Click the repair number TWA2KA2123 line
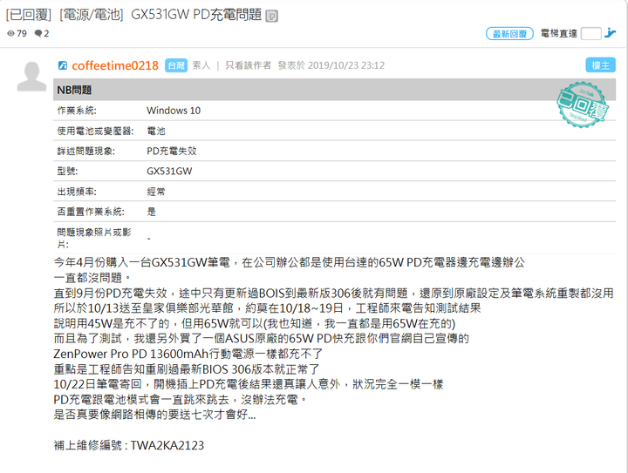Screen dimensions: 628x473 [x=129, y=445]
